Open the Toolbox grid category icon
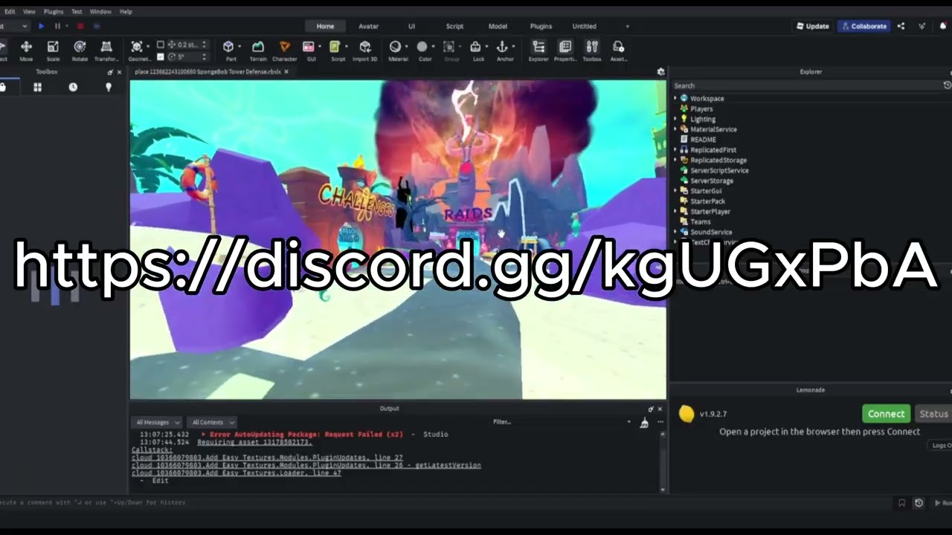 tap(37, 87)
